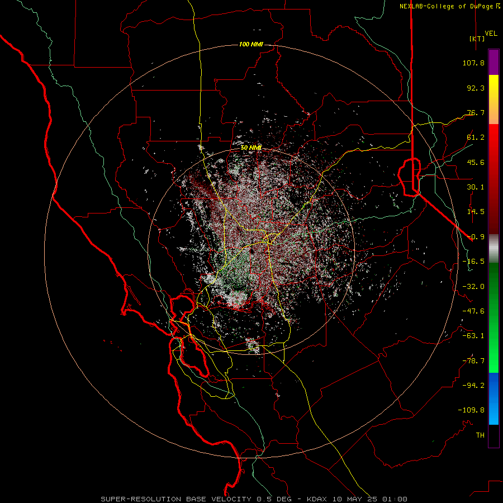Click the 92.3 velocity scale value
This screenshot has width=503, height=503.
(476, 88)
